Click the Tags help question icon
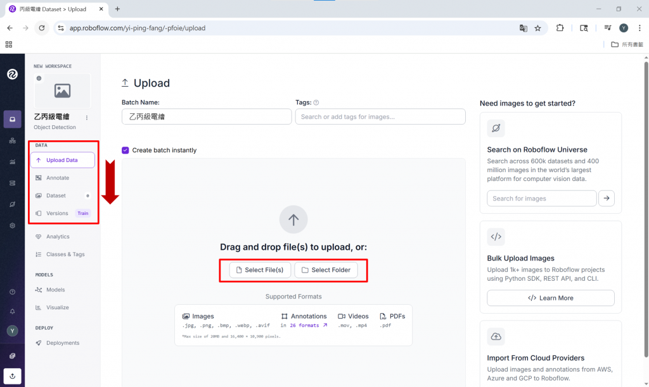Screen dimensions: 649x387 pyautogui.click(x=316, y=102)
